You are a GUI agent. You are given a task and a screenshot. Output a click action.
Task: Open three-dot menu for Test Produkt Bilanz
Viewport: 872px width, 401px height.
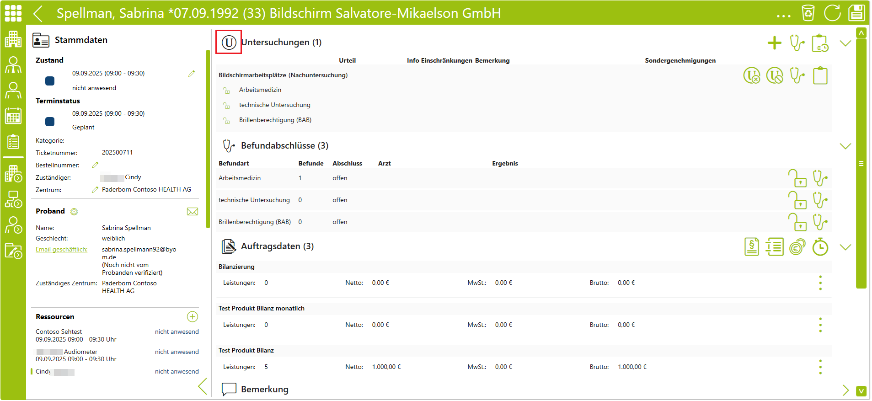click(x=820, y=367)
